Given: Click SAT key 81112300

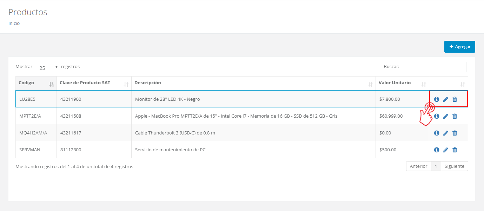Looking at the screenshot, I should pos(71,150).
